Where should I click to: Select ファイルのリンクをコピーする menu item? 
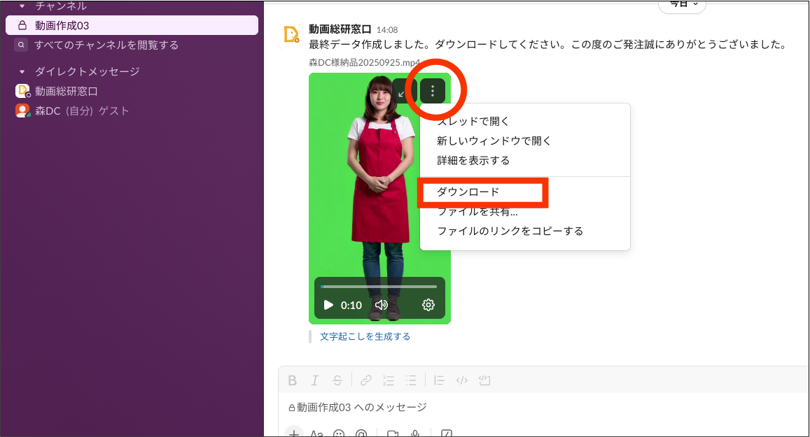[510, 231]
